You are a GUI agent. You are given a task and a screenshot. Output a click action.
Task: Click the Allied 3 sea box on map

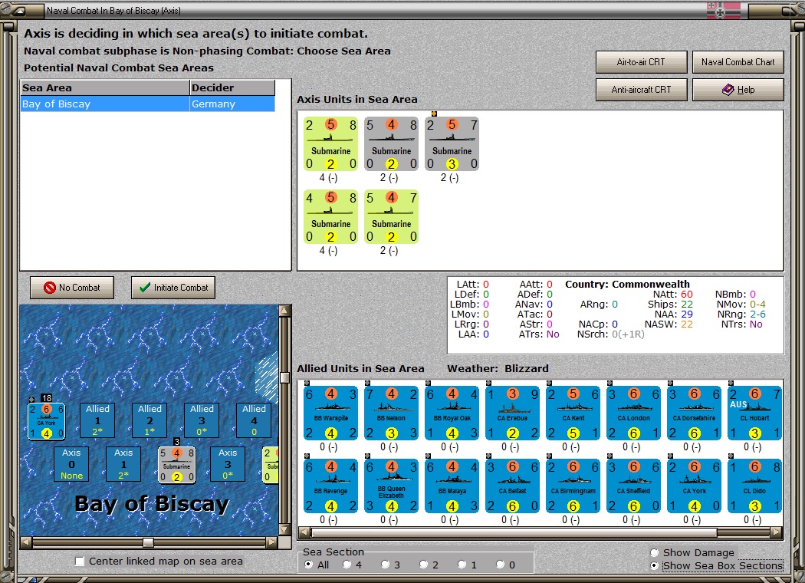202,420
